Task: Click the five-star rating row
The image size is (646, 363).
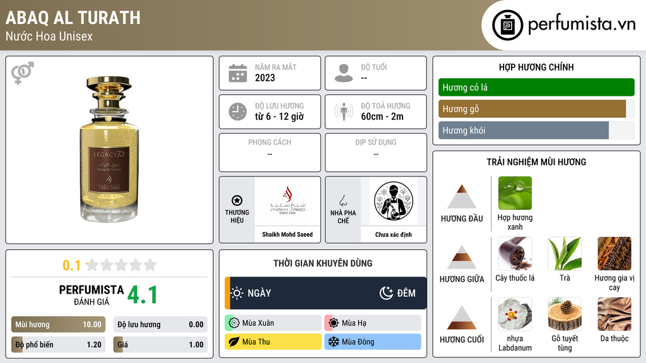Action: [122, 265]
